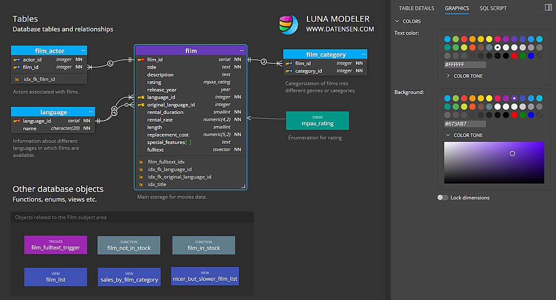This screenshot has width=556, height=300.
Task: Grab the film table corner resize handle
Action: pos(244,186)
